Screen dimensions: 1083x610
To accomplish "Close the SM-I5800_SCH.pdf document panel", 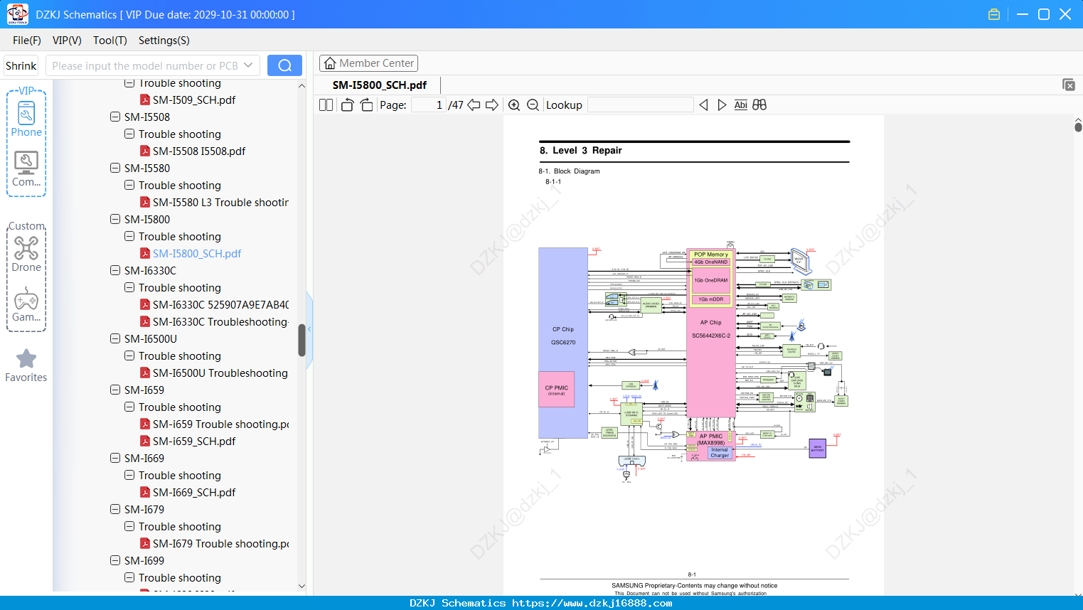I will click(x=1069, y=85).
